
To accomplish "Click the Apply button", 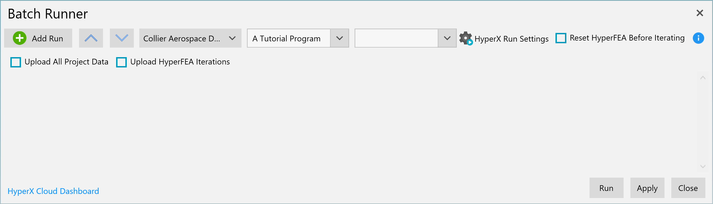I will pyautogui.click(x=647, y=188).
